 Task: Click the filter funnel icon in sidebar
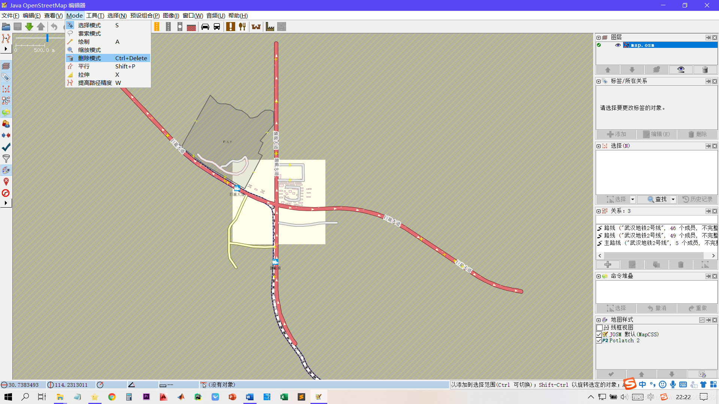6,159
